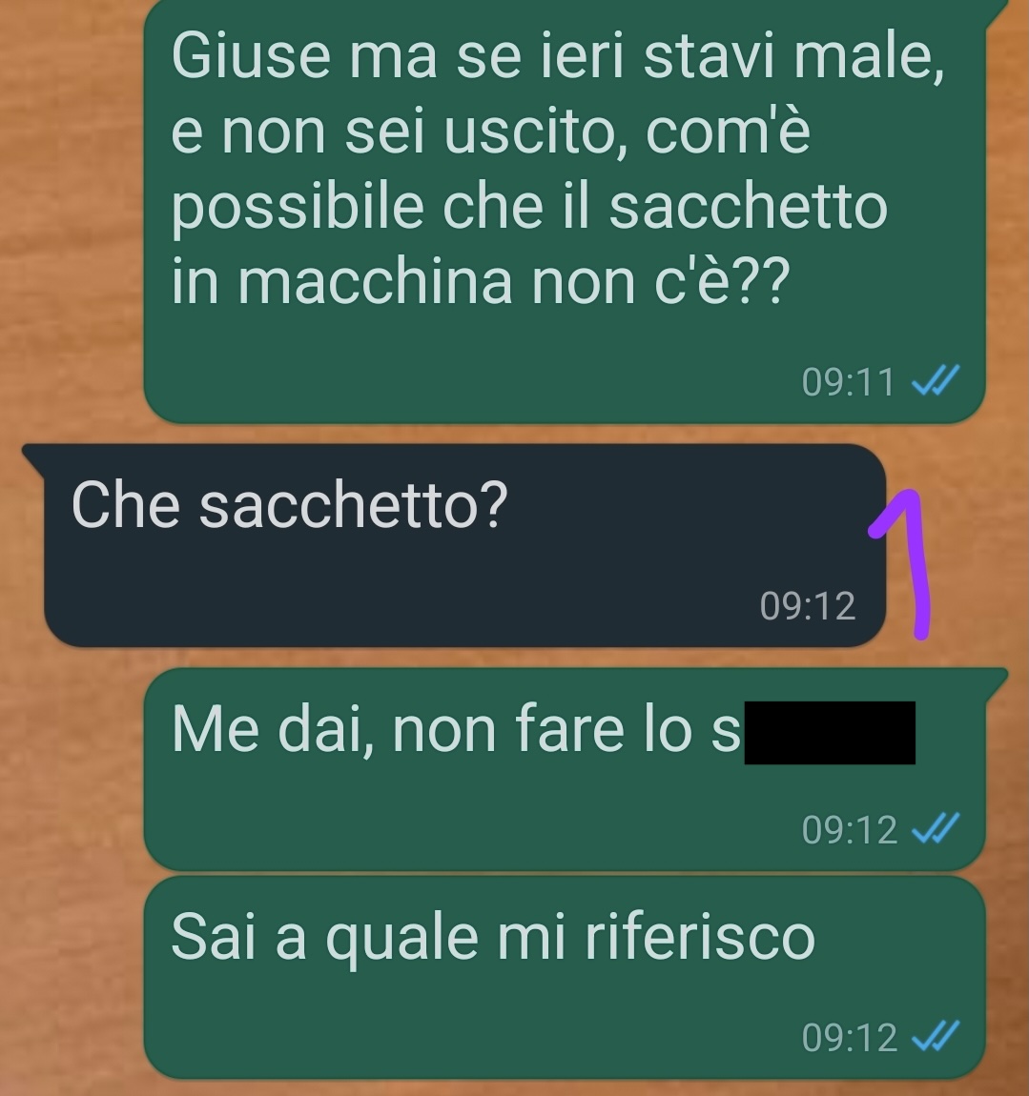This screenshot has width=1029, height=1096.
Task: Click 09:12 timestamp under "Me dai" message
Action: pos(849,830)
